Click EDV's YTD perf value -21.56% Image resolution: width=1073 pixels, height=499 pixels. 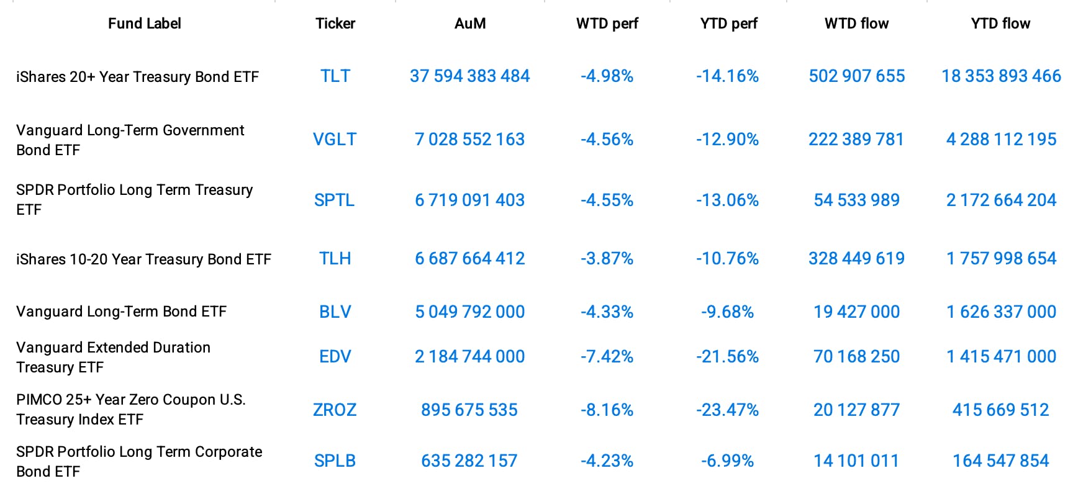pyautogui.click(x=727, y=357)
